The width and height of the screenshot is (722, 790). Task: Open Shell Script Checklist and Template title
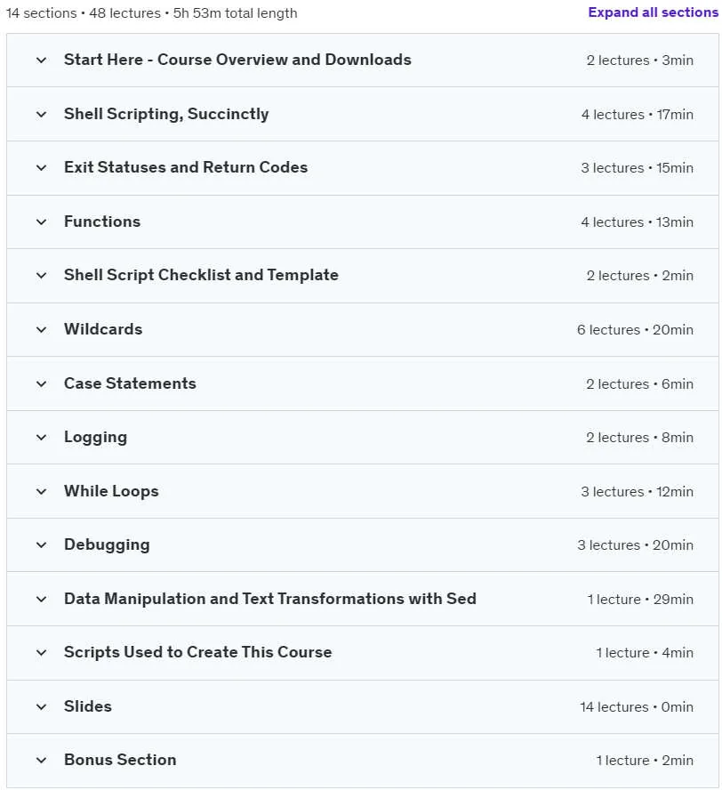click(201, 275)
